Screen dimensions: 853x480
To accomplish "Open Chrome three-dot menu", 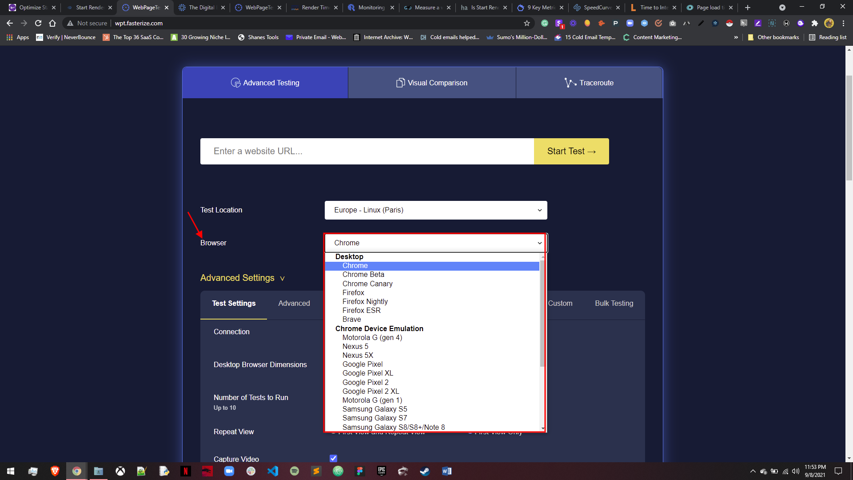I will pyautogui.click(x=843, y=23).
